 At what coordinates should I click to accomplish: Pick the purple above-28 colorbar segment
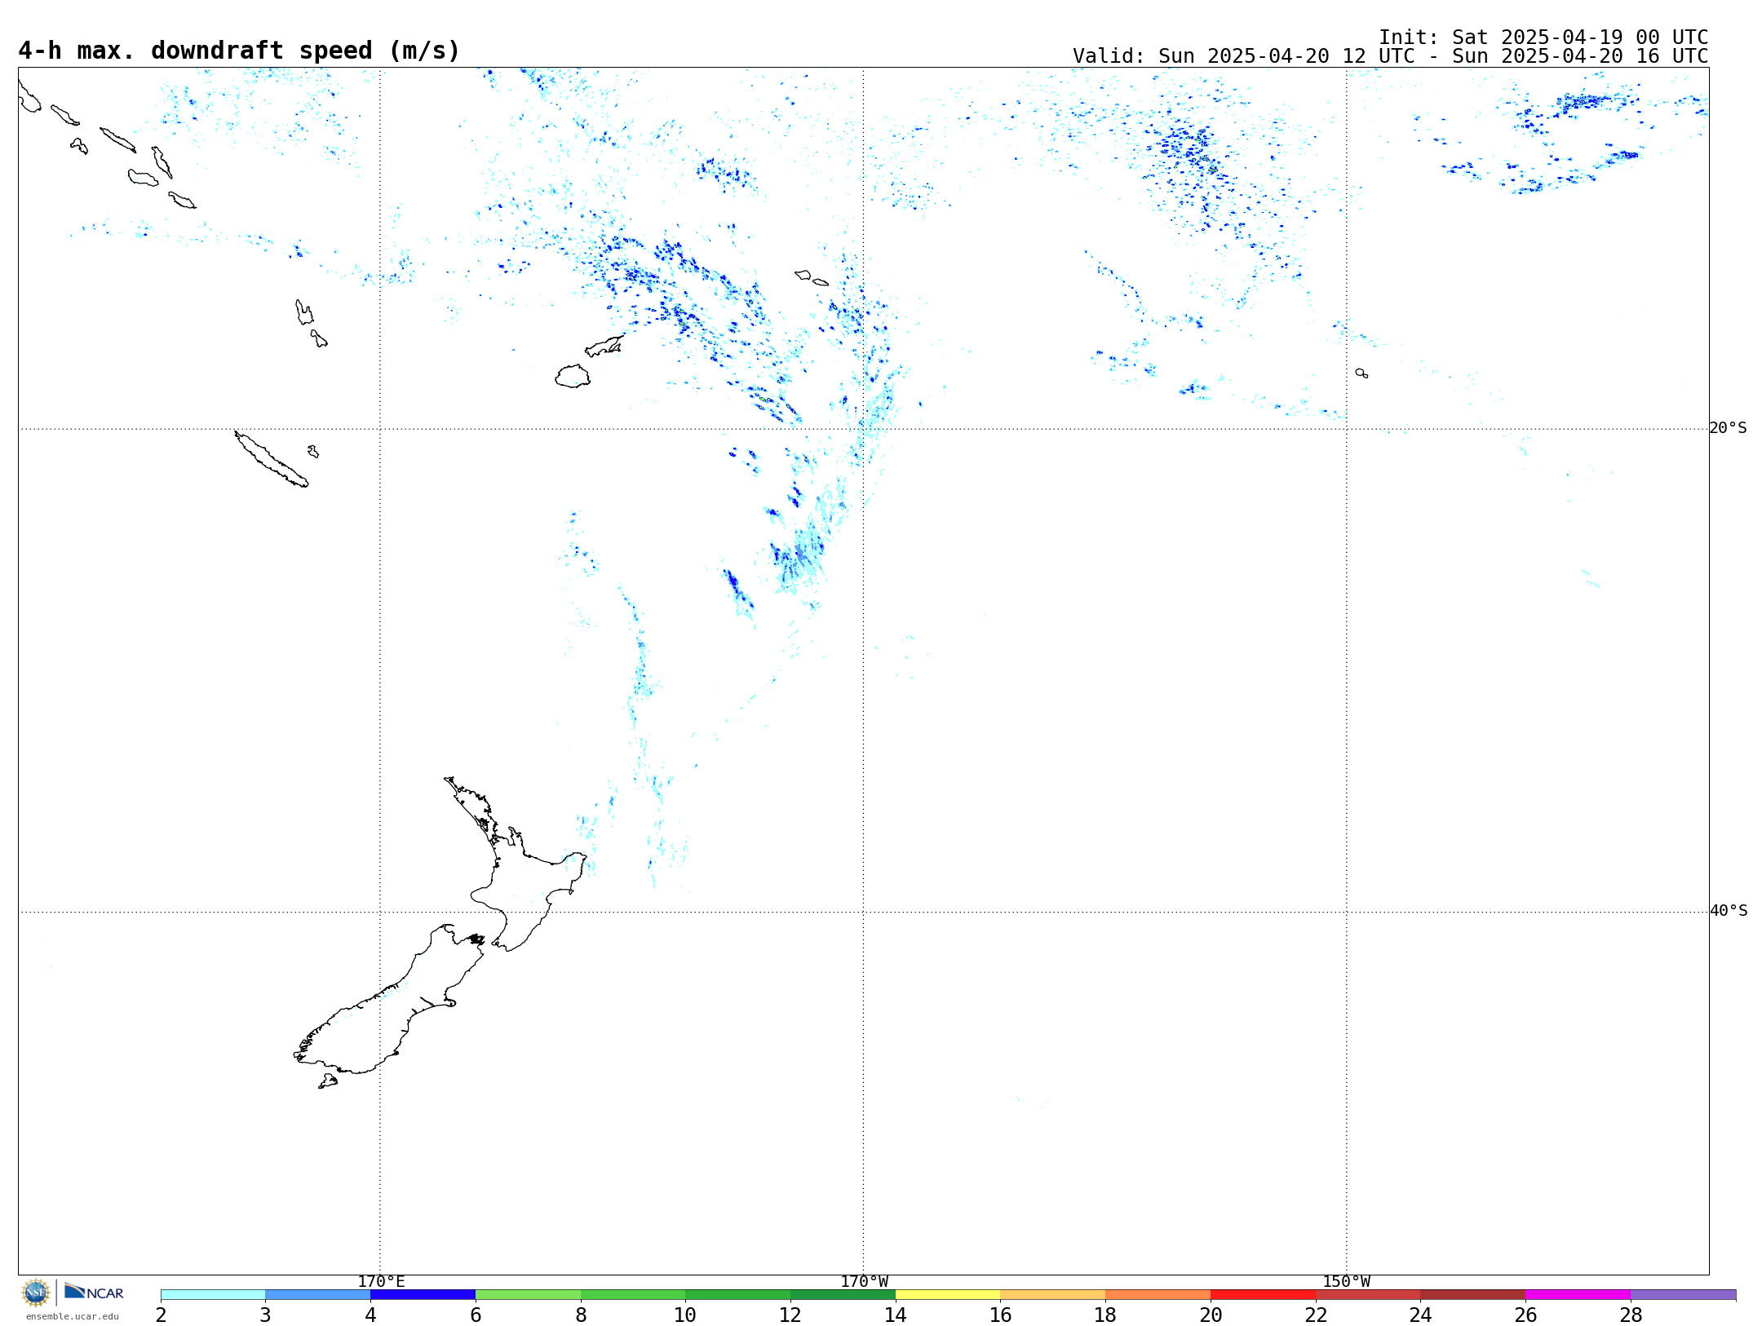coord(1684,1295)
